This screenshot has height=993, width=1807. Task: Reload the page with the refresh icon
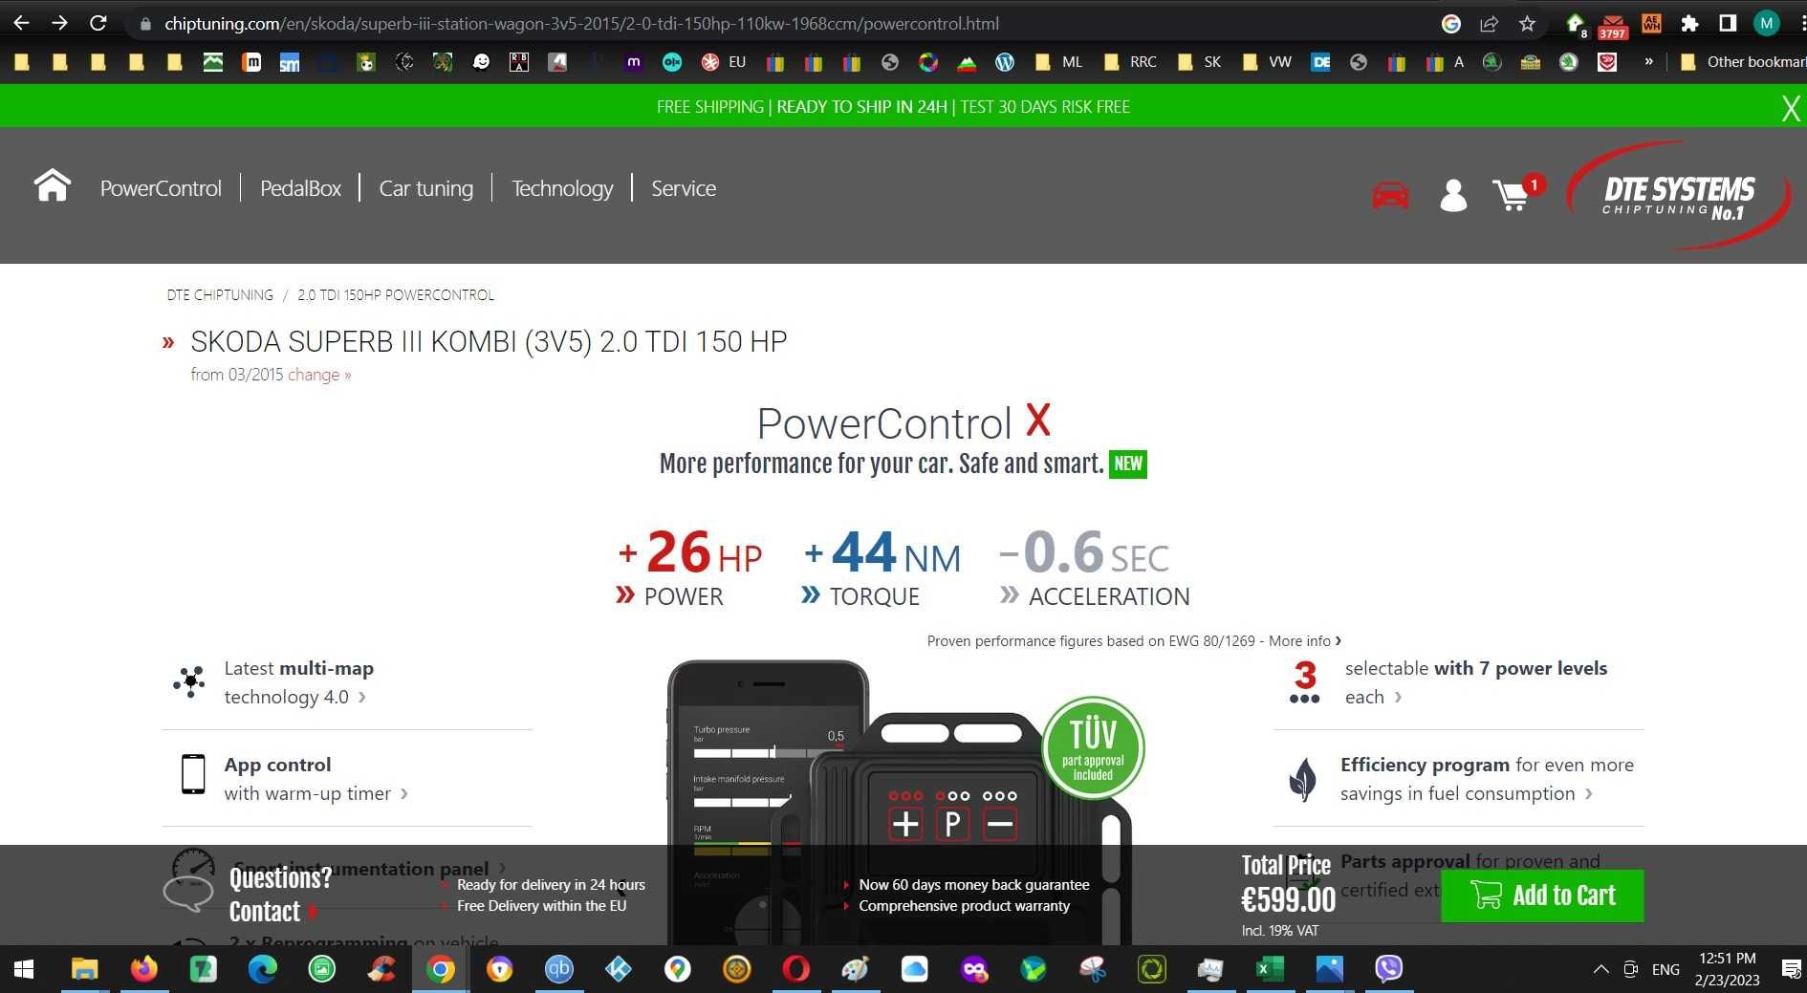click(x=98, y=23)
